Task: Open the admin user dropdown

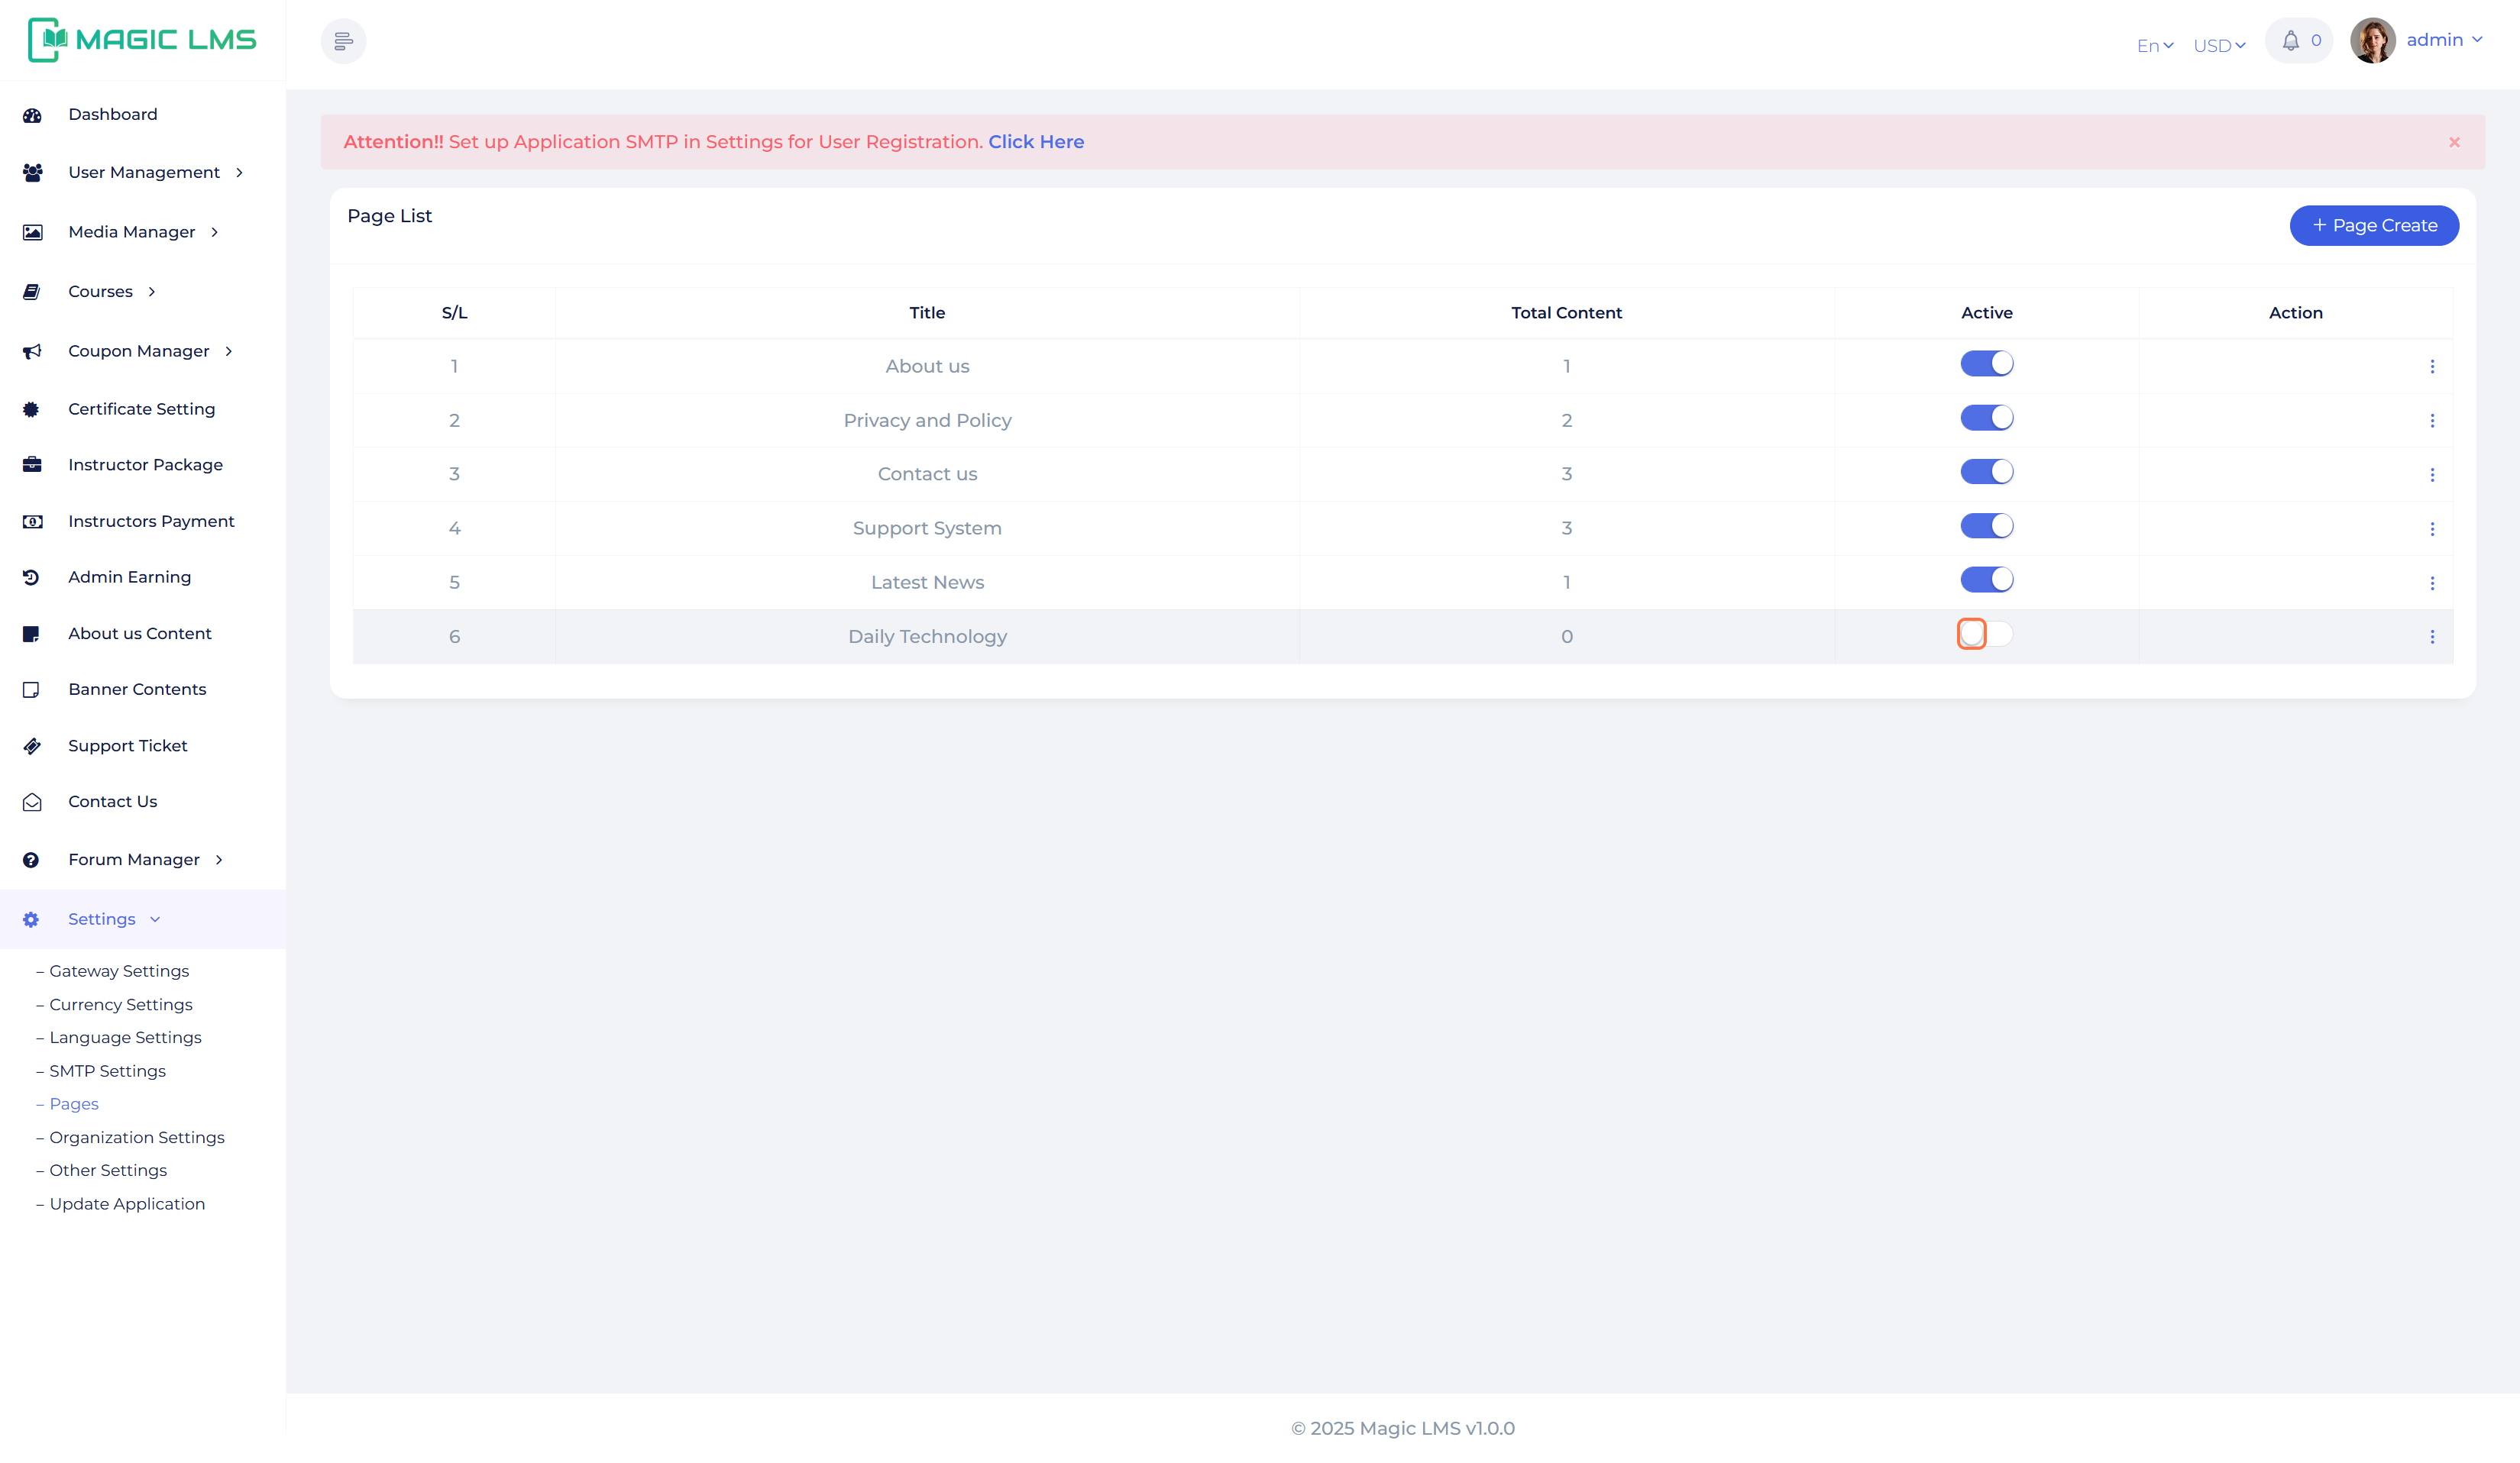Action: [x=2444, y=40]
